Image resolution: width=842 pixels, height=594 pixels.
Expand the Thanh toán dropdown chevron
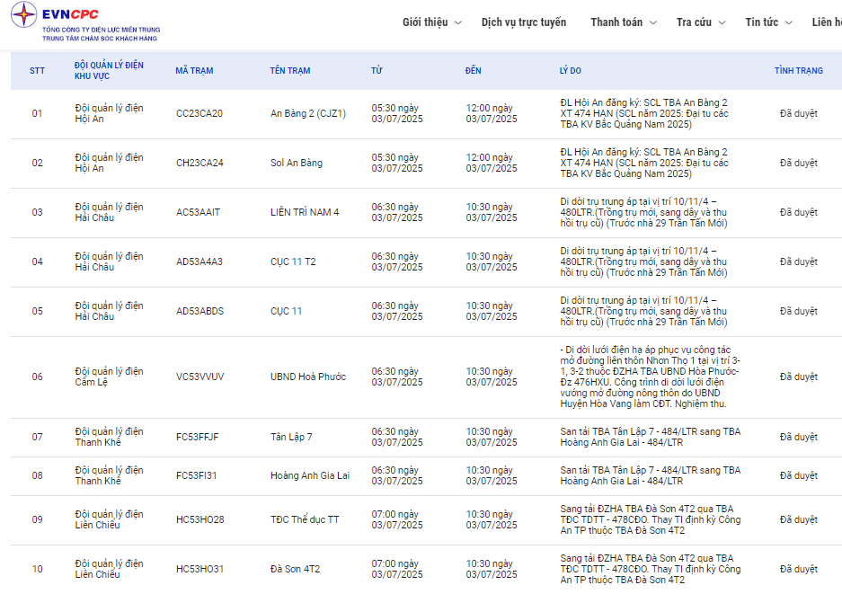[x=653, y=22]
